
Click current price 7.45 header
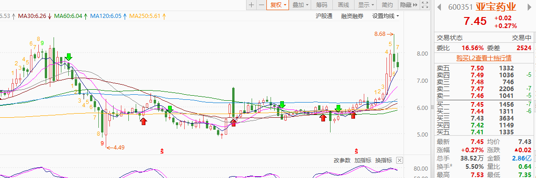[475, 21]
